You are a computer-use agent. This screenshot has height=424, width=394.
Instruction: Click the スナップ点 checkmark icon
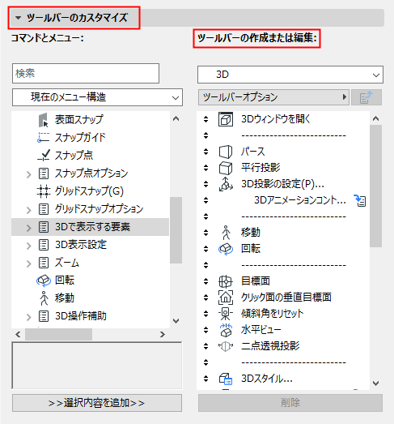[x=44, y=155]
